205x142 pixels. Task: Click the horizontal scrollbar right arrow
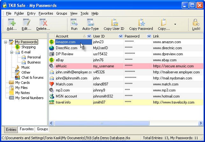tap(201, 123)
